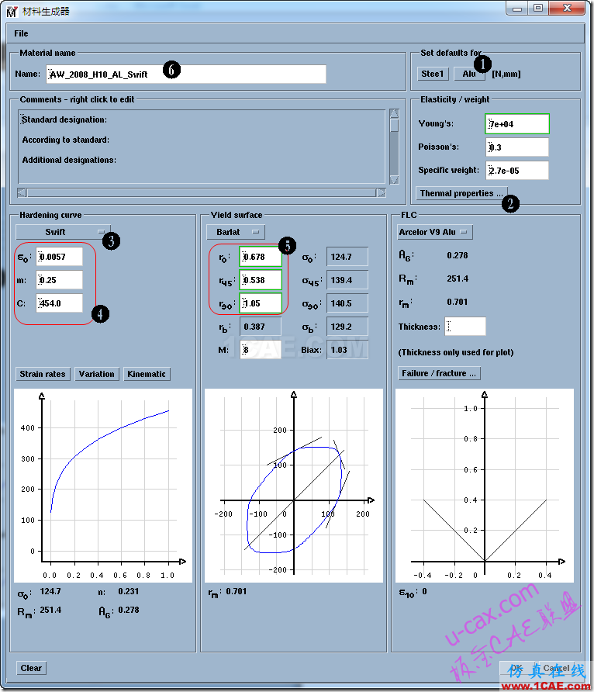Screen dimensions: 594x692
Task: Edit the m value 0.25 field
Action: click(59, 280)
